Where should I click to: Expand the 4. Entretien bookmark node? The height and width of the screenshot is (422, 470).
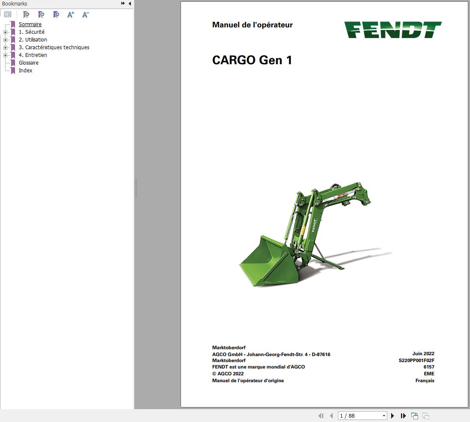point(5,55)
